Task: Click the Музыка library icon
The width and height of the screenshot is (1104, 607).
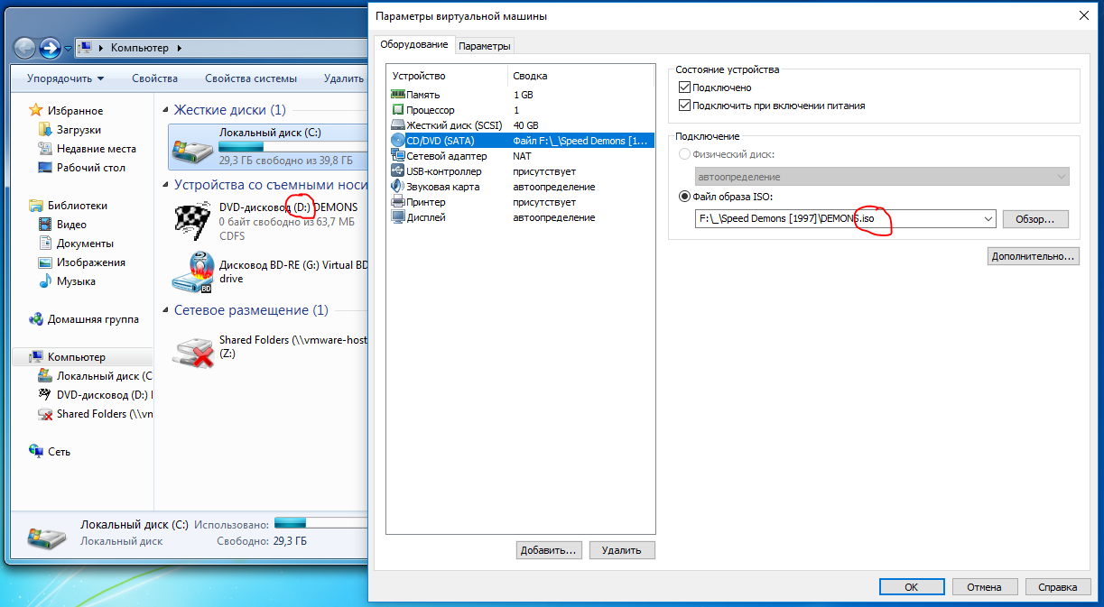Action: point(45,281)
